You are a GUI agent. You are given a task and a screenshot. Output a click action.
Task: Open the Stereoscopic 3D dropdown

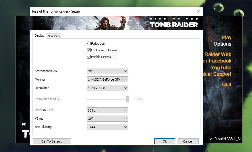coord(107,71)
